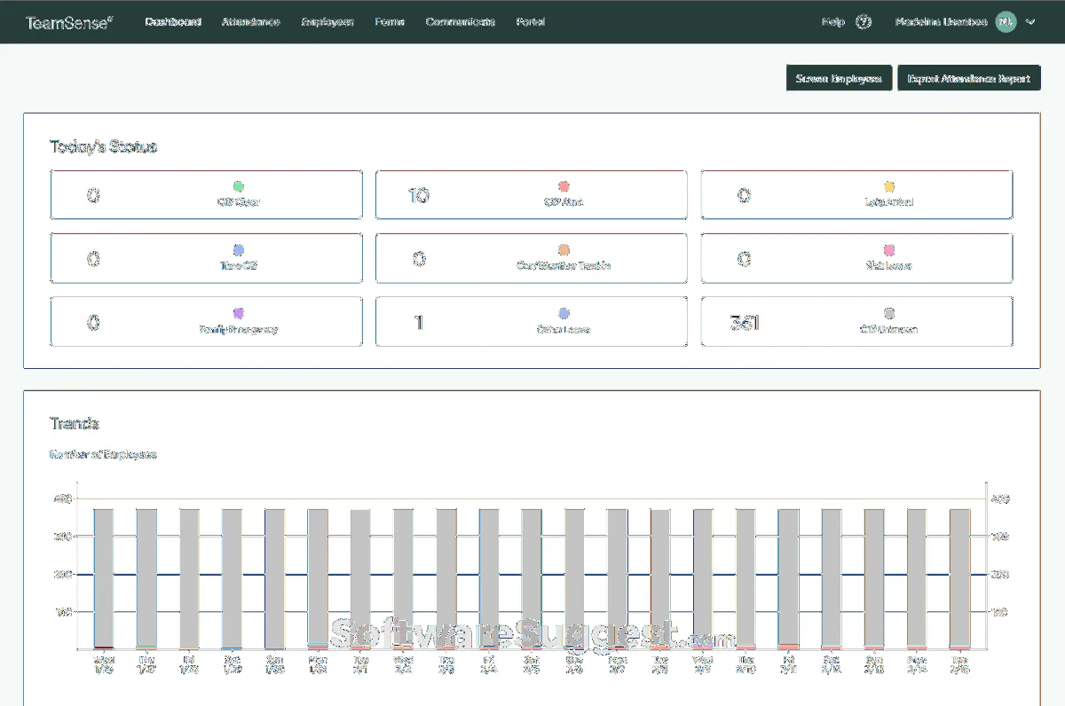Click the orange Car/Weather Trouble dot
Screen dimensions: 1065x706
(x=564, y=250)
